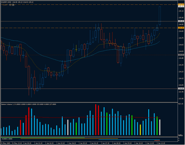Viewport: 185px width, 145px height.
Task: Click the 134.65 price scale value
Action: coord(181,45)
